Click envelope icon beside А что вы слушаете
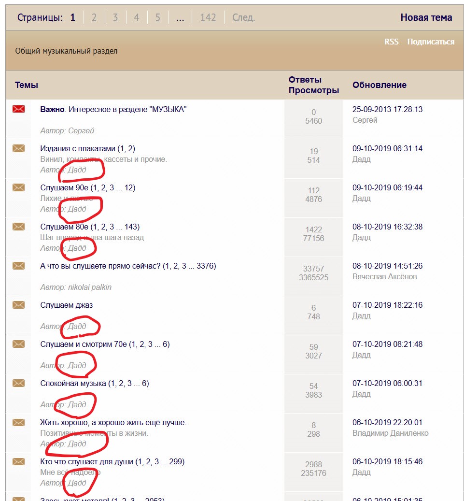The width and height of the screenshot is (464, 501). [x=18, y=266]
